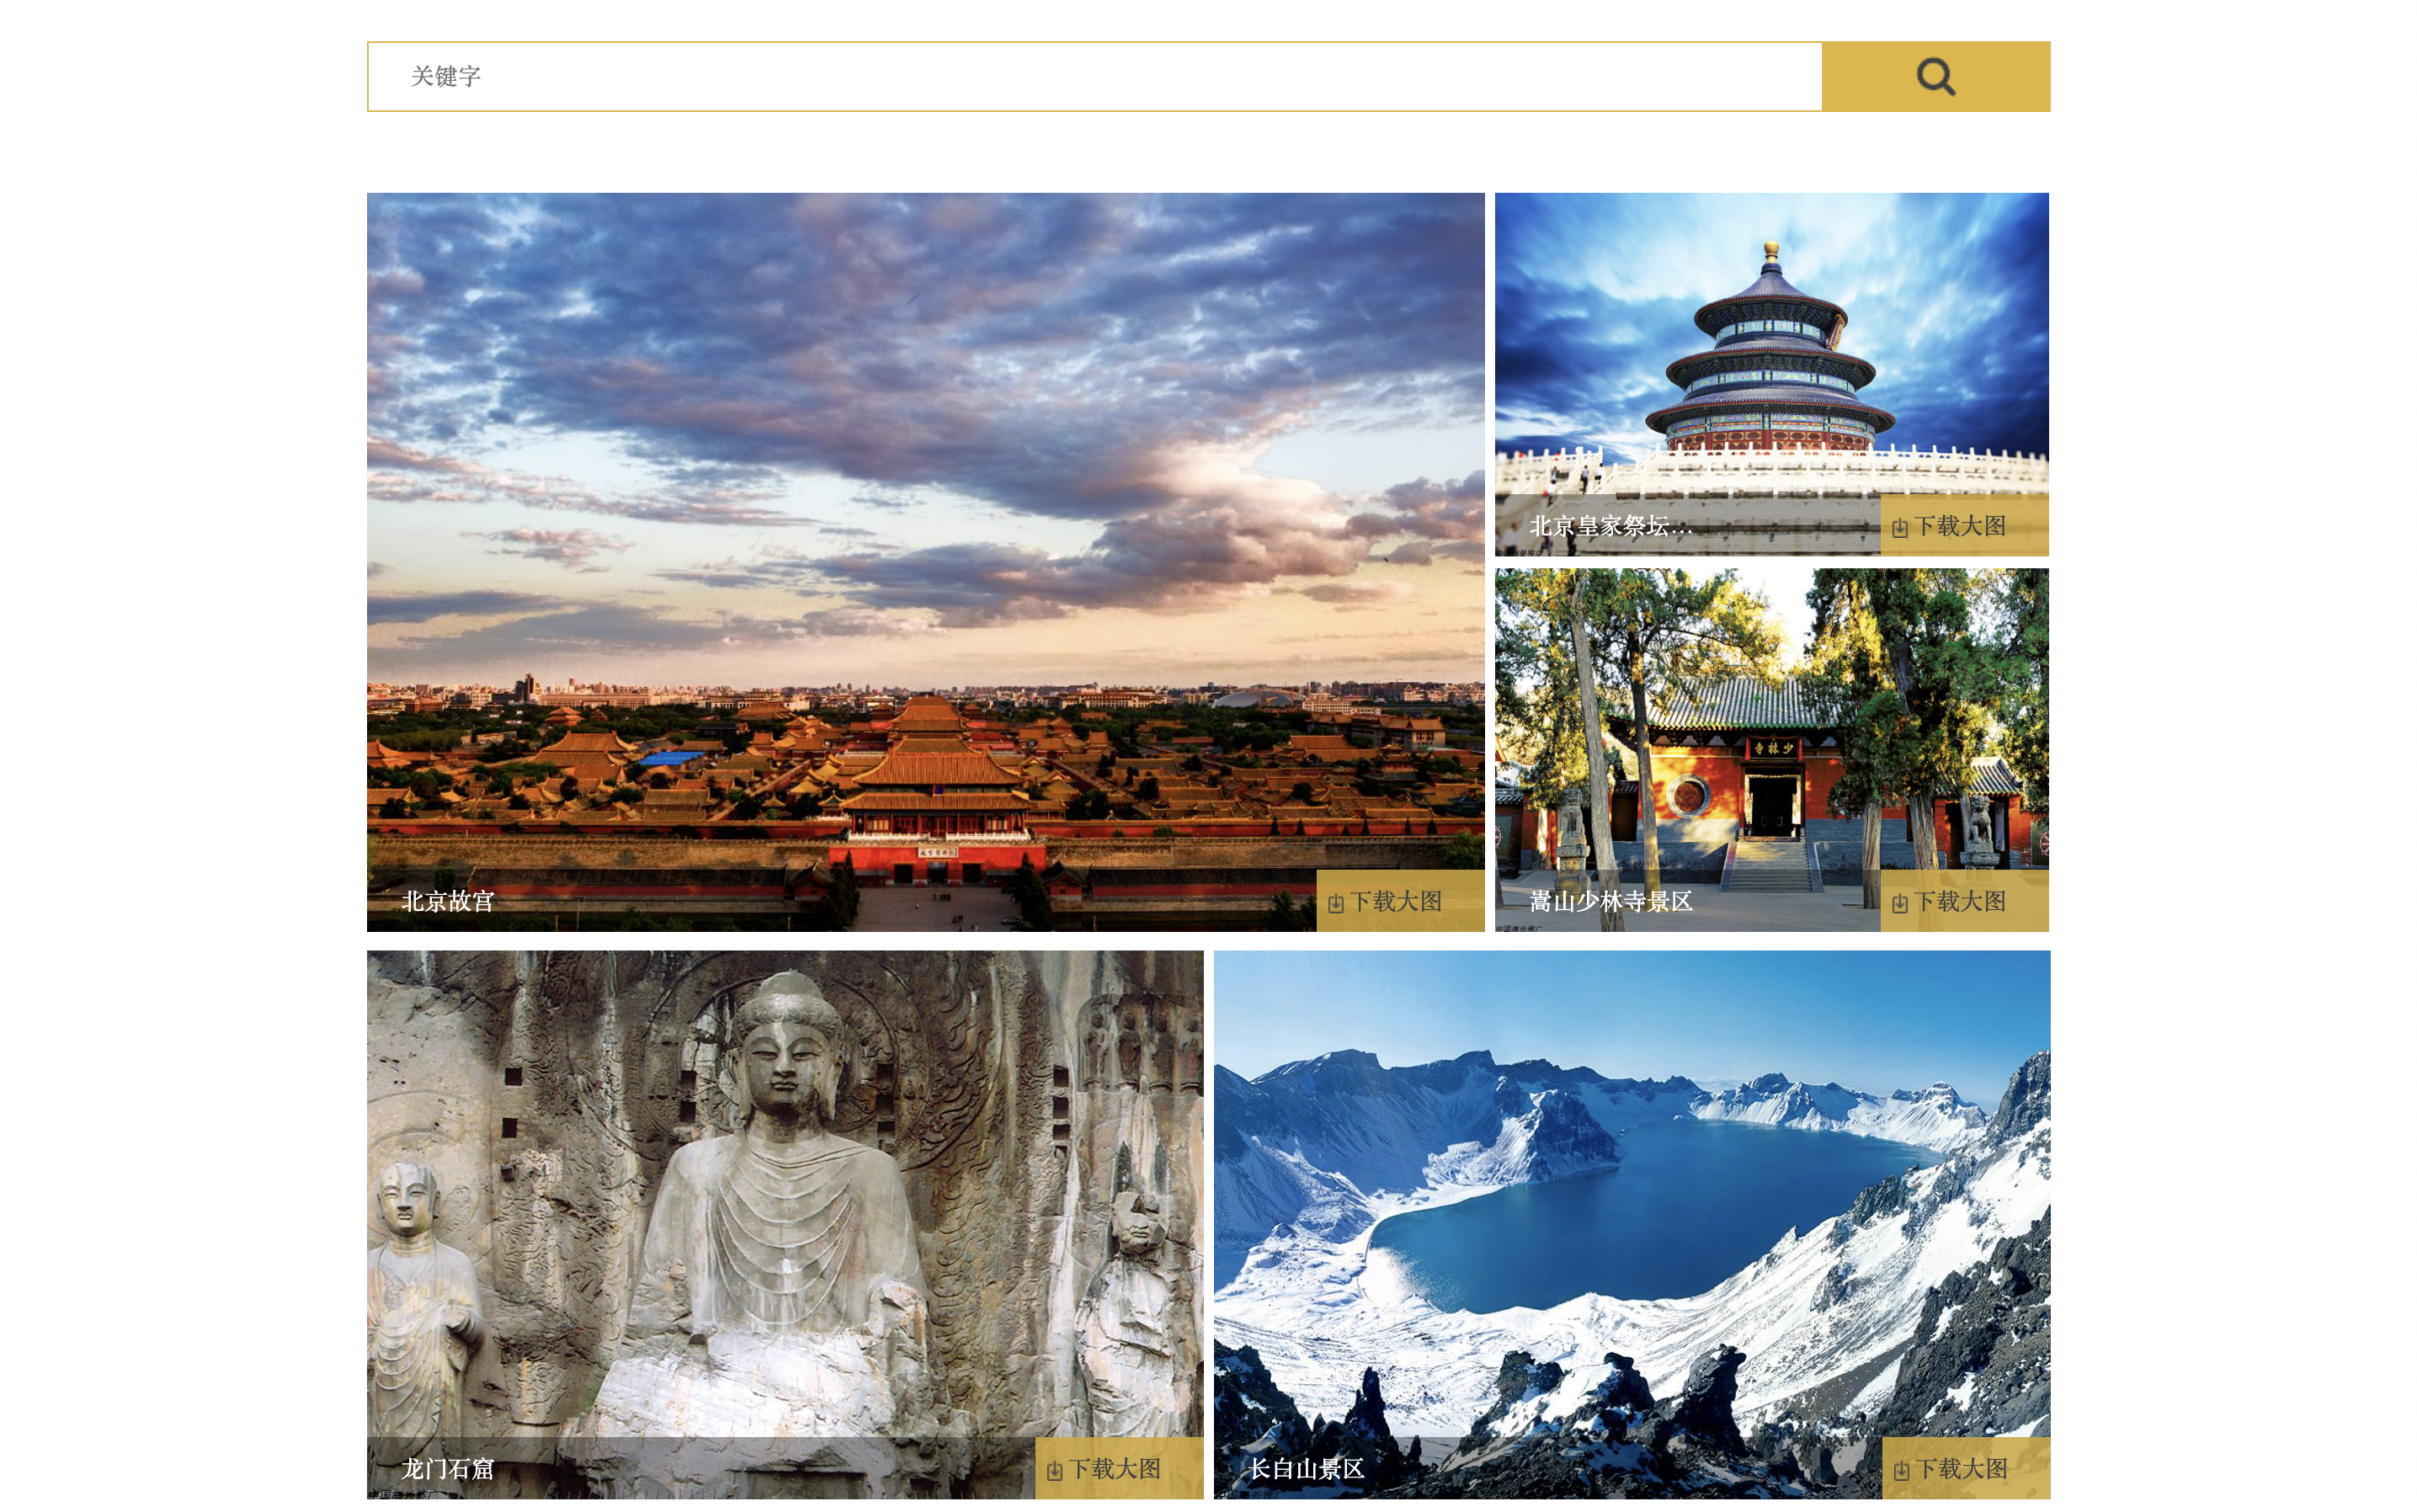Download large image of 龙门石窟

[x=1118, y=1468]
